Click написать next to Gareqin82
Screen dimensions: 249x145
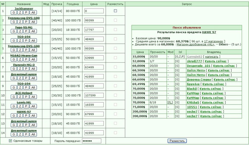coord(212,57)
